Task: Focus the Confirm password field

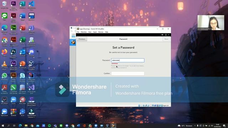Action: pyautogui.click(x=128, y=74)
